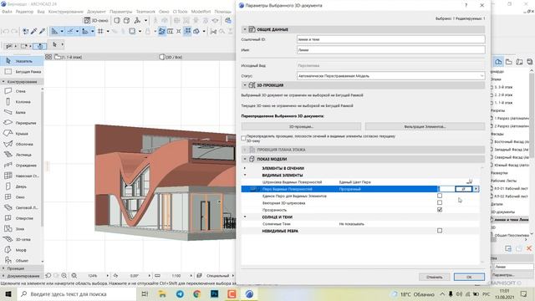Click the 3D-проекция... button
The image size is (535, 301).
[x=301, y=126]
